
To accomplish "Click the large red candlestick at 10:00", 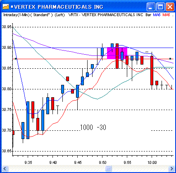I will (152, 70).
